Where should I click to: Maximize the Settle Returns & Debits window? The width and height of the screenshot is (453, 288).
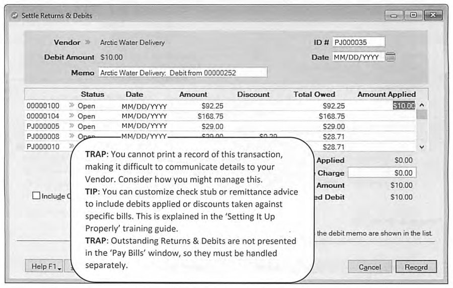[413, 15]
